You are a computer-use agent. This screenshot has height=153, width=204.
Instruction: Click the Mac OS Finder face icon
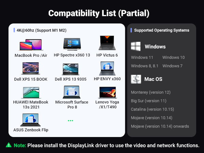[x=136, y=79]
